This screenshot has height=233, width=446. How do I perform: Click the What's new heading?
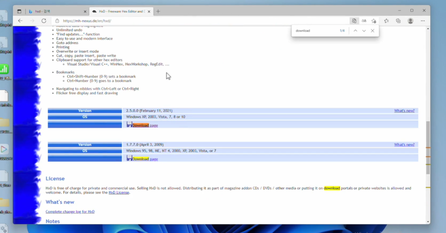coord(60,202)
